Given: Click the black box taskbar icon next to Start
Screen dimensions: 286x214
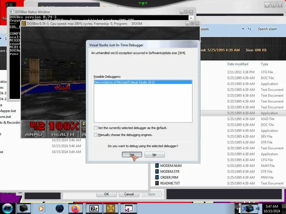Looking at the screenshot, I should click(24, 208).
